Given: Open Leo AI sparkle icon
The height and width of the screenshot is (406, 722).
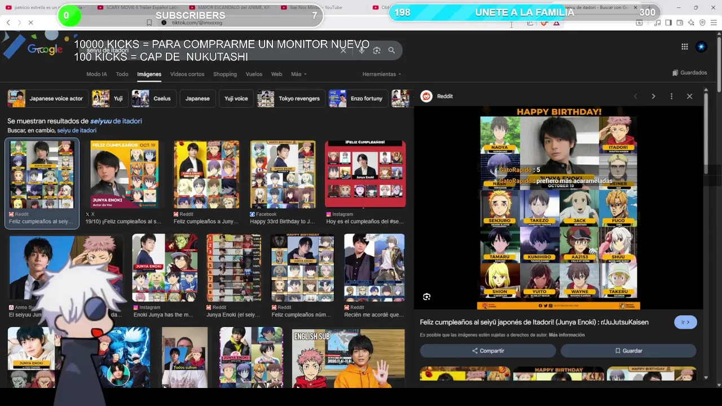Looking at the screenshot, I should (x=691, y=23).
